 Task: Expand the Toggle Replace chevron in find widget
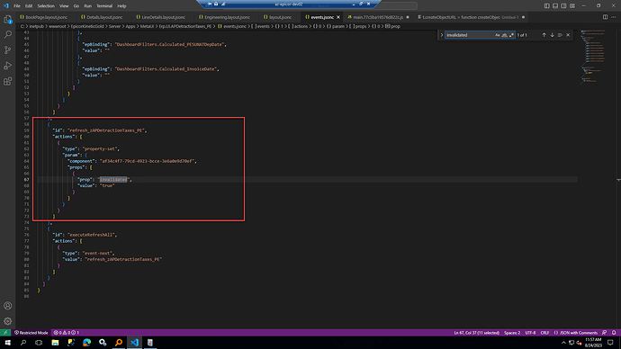pyautogui.click(x=442, y=35)
